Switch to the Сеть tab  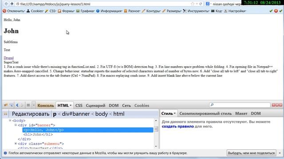coord(126,106)
